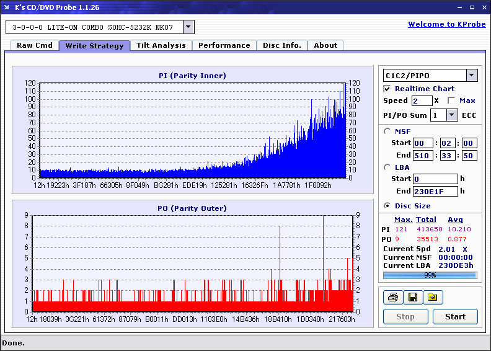Click the print chart icon button
This screenshot has width=491, height=351.
click(x=393, y=297)
